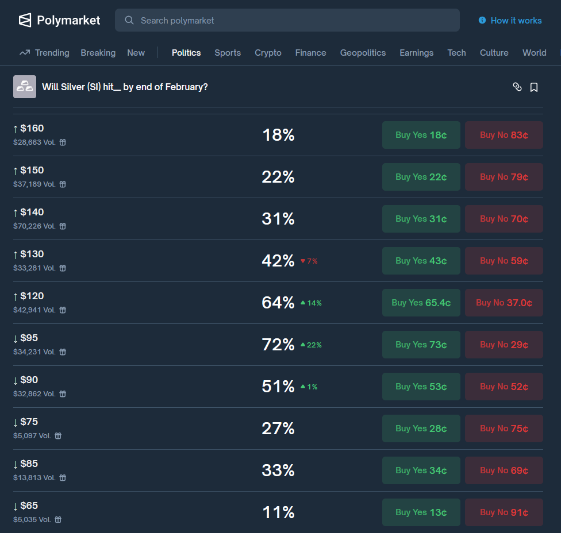Click the Polymarket logo icon
The height and width of the screenshot is (533, 561).
[x=25, y=20]
